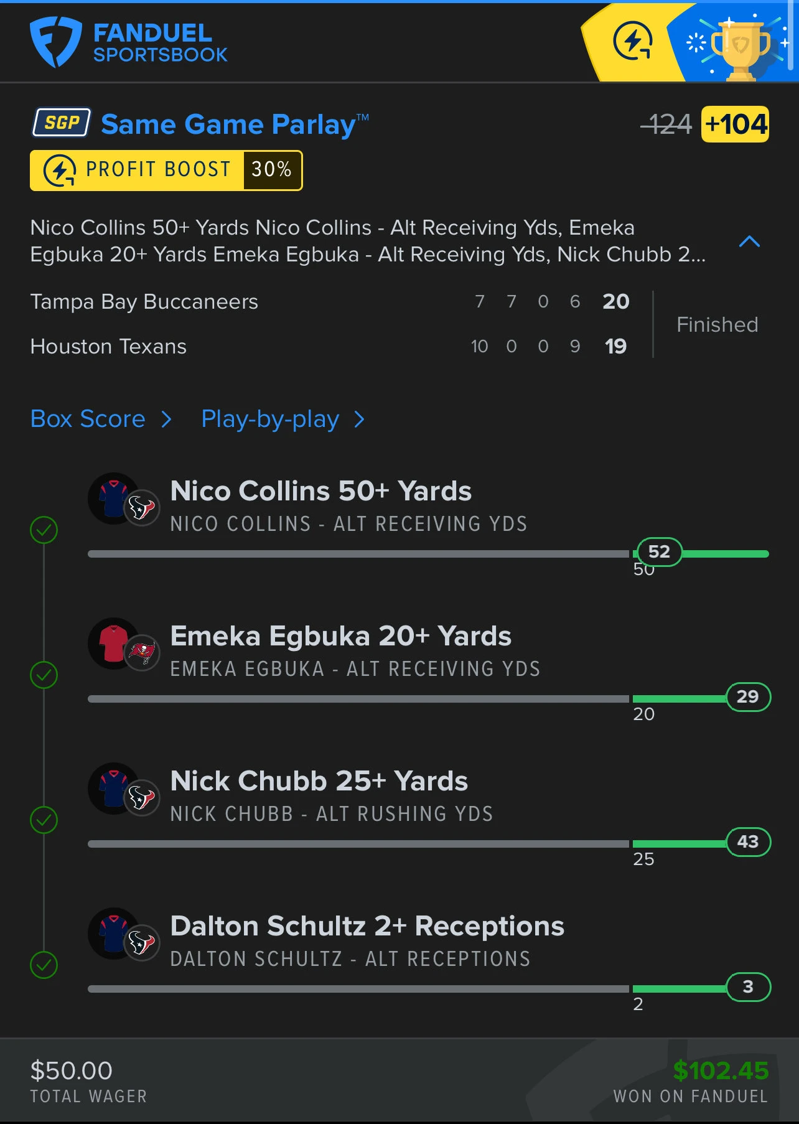Viewport: 799px width, 1124px height.
Task: Click green checkmark beside Emeka Egbuka leg
Action: (x=44, y=675)
